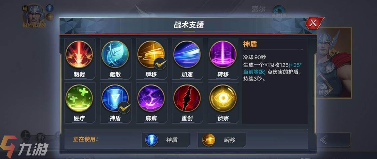The width and height of the screenshot is (377, 159).
Task: Click the 经典 Thor skin card
Action: pos(334,62)
